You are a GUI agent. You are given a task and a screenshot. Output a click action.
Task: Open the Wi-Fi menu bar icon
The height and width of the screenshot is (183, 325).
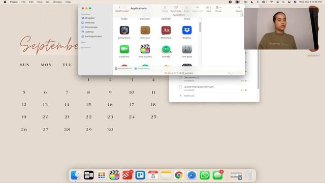tap(272, 2)
